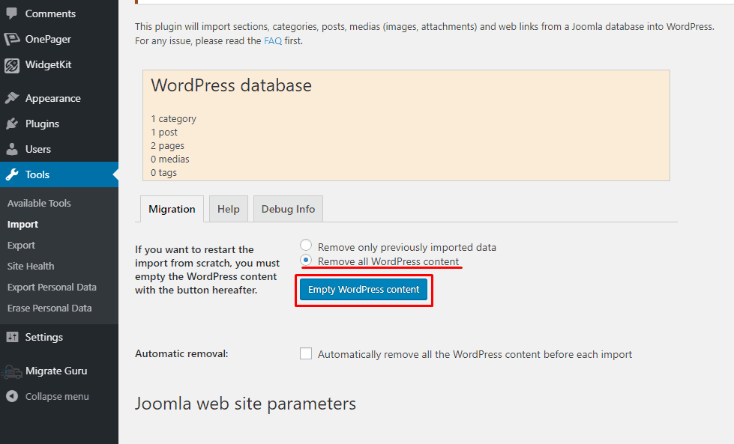This screenshot has width=734, height=444.
Task: Open the Plugins menu
Action: click(x=42, y=124)
